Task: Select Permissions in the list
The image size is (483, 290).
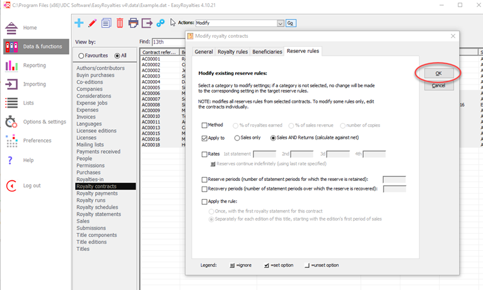Action: tap(90, 166)
